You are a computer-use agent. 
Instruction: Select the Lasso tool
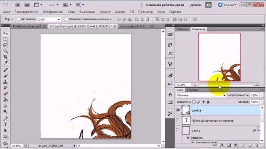click(5, 45)
